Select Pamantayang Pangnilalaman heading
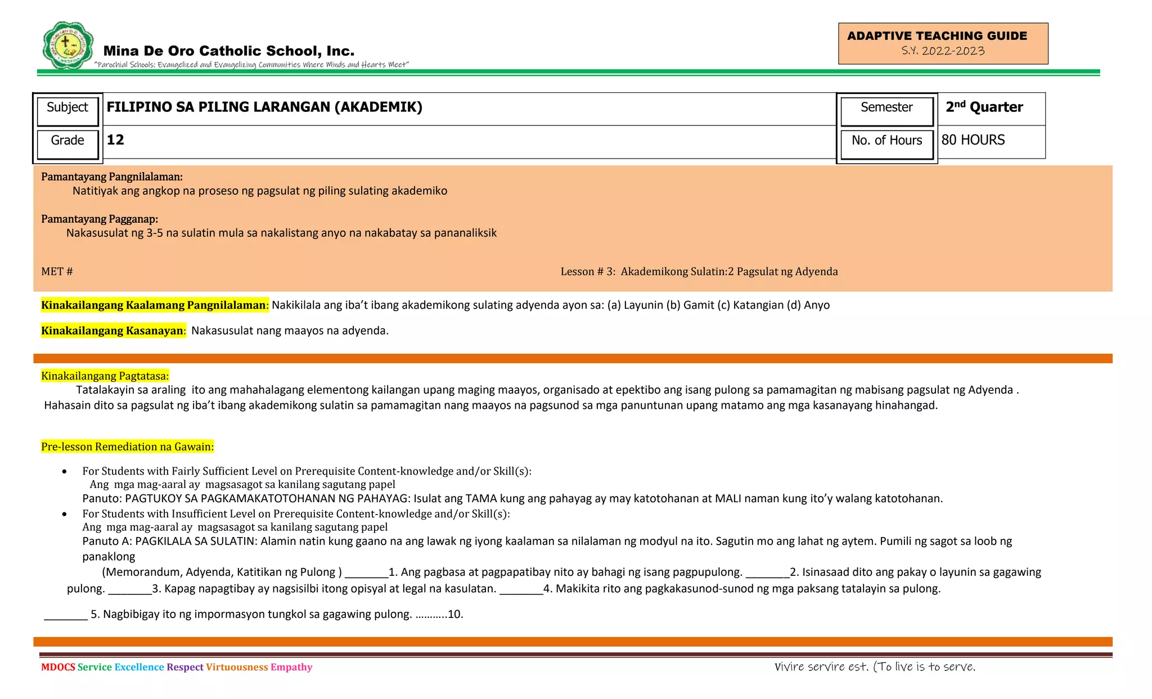 [x=111, y=177]
